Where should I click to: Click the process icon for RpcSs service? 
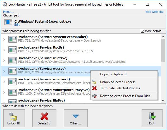tap(13, 50)
